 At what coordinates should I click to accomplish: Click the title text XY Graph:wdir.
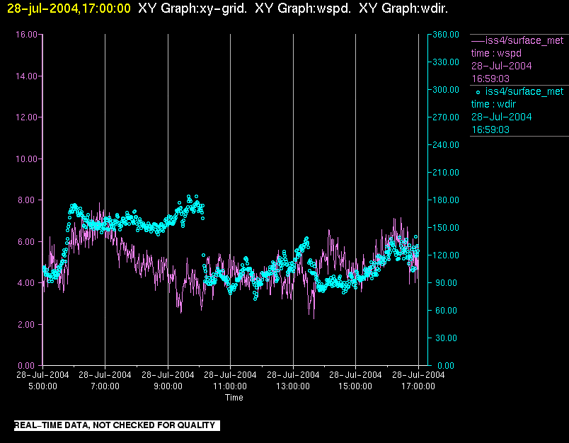pyautogui.click(x=403, y=8)
